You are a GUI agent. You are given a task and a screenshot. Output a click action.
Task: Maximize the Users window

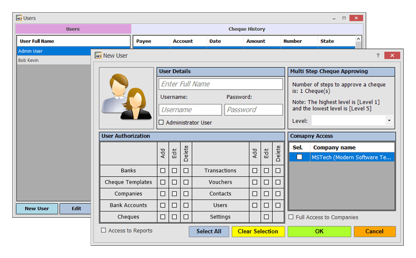click(x=344, y=18)
